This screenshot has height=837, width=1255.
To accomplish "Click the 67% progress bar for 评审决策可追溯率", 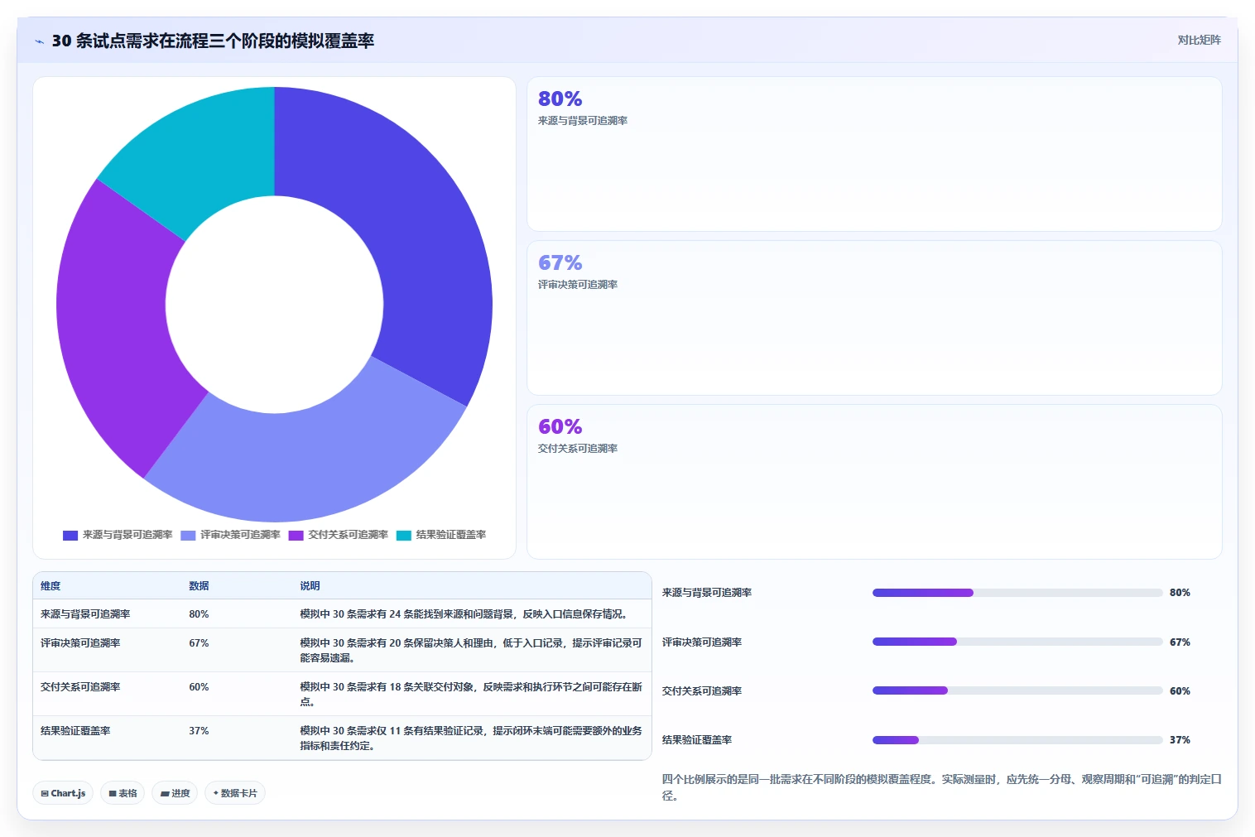I will click(x=1017, y=642).
